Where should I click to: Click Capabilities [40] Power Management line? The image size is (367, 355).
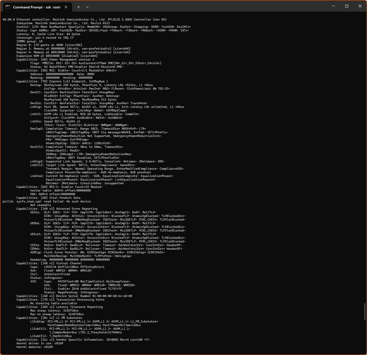pos(55,60)
